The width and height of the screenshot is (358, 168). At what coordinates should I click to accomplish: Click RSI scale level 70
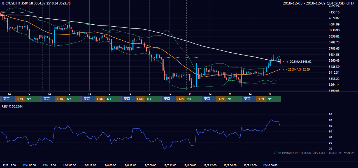pos(330,120)
